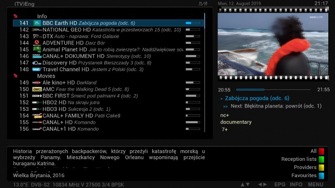This screenshot has height=188, width=335.
Task: Click the Ale kino+ HD channel logo
Action: click(36, 83)
